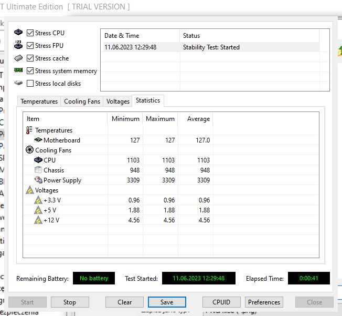
Task: Open the Preferences dialog
Action: tap(264, 302)
